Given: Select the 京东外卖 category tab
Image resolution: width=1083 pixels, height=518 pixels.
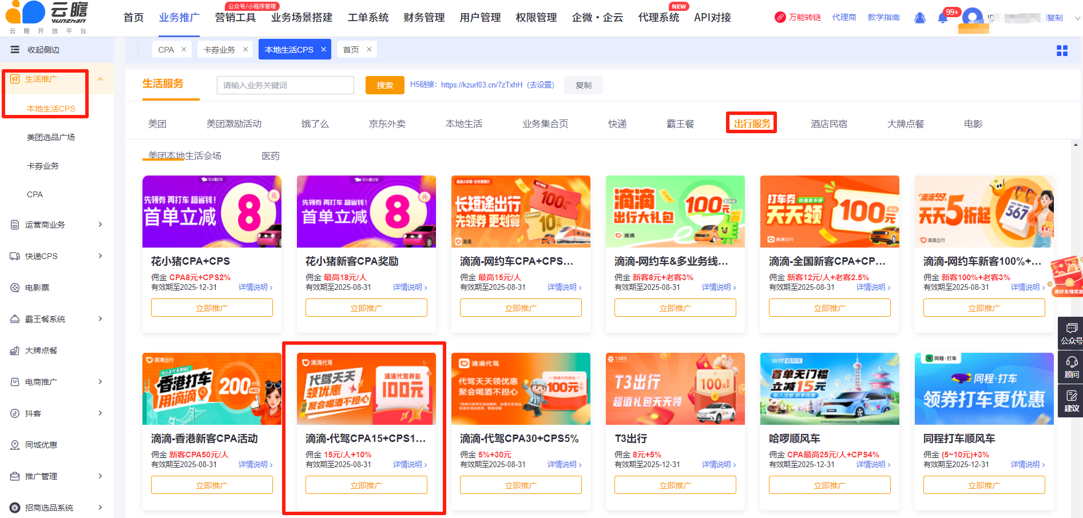Looking at the screenshot, I should tap(387, 123).
